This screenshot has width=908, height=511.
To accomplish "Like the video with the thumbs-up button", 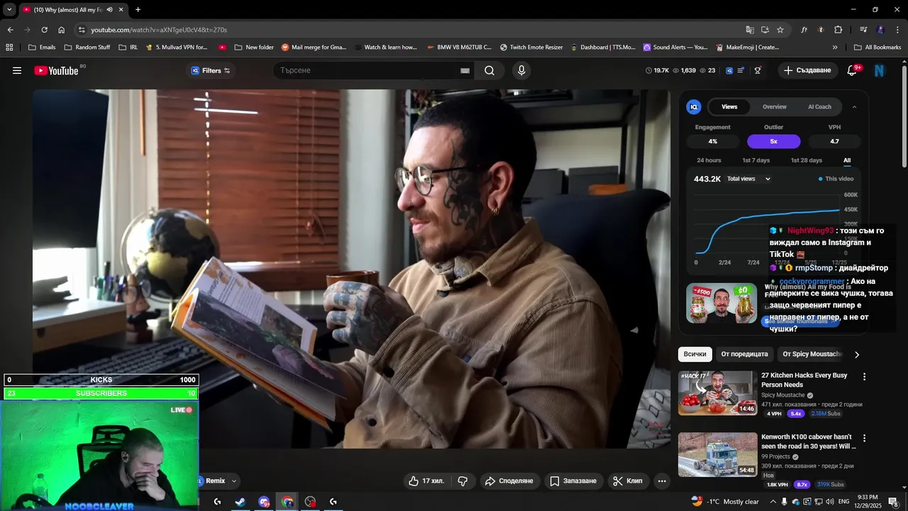I will (x=426, y=480).
